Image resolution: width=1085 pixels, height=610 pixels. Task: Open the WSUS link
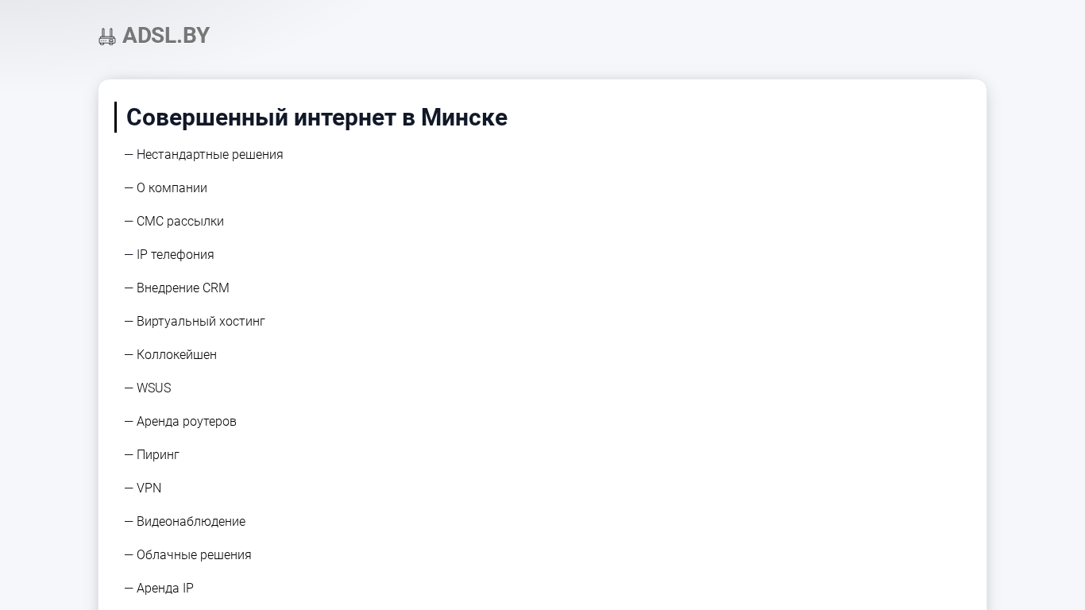coord(154,388)
